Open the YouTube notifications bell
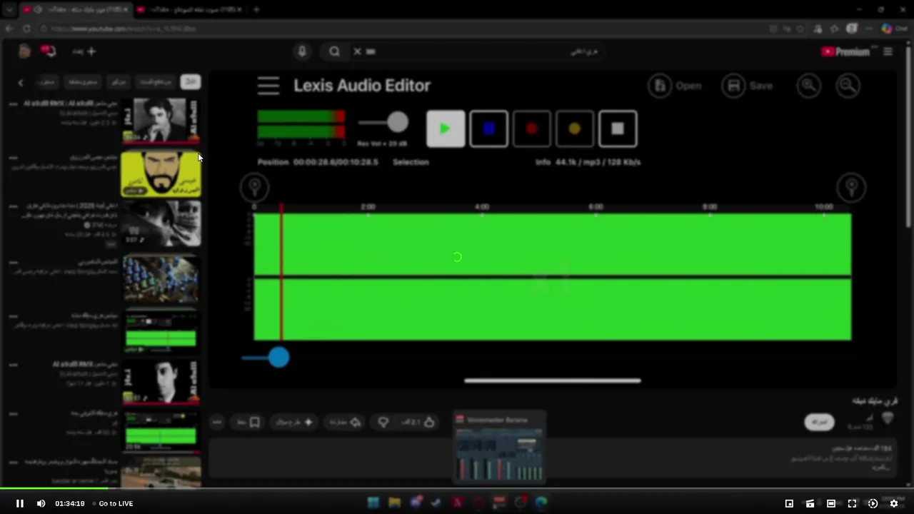 click(48, 51)
